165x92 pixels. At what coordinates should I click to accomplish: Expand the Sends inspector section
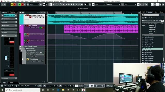coord(9,32)
